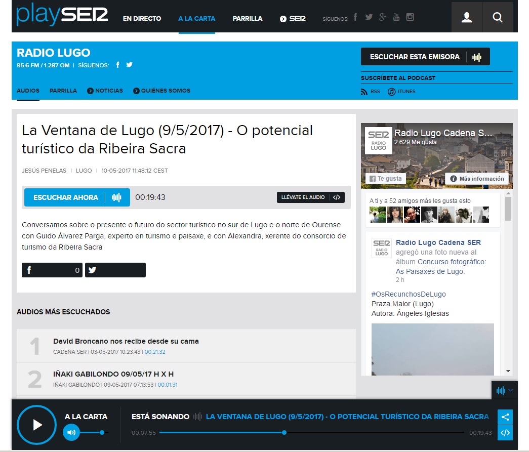Expand the Noticias submenu in Radio Lugo
Screen dimensions: 529x452
pyautogui.click(x=105, y=91)
